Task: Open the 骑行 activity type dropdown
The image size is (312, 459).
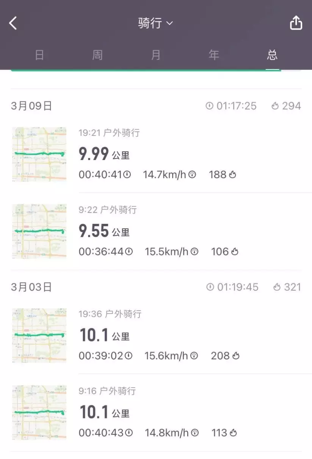Action: coord(155,23)
